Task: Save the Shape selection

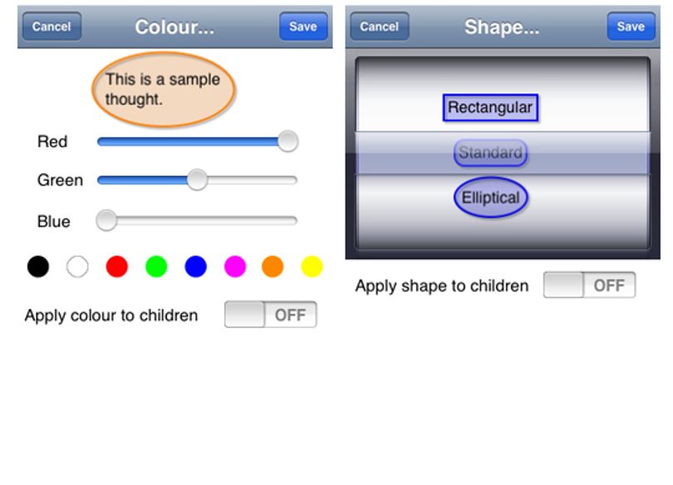Action: (x=631, y=26)
